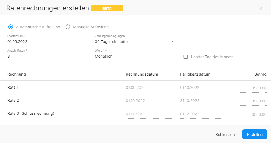The image size is (271, 143).
Task: Click Rate 2 Rechnungsdatum field
Action: tap(148, 101)
